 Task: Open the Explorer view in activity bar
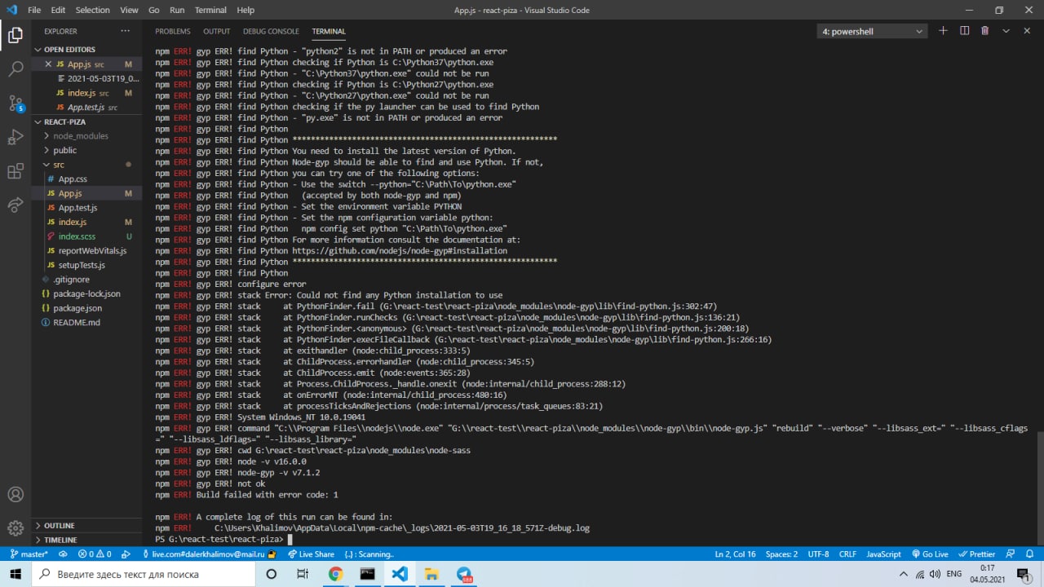click(15, 35)
